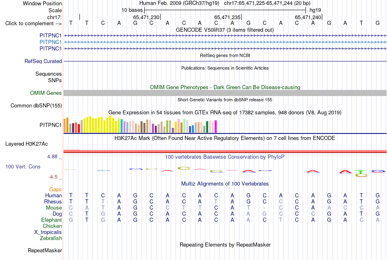Click the ruler coordinate '65,471,235'
387x260 pixels.
pyautogui.click(x=227, y=17)
